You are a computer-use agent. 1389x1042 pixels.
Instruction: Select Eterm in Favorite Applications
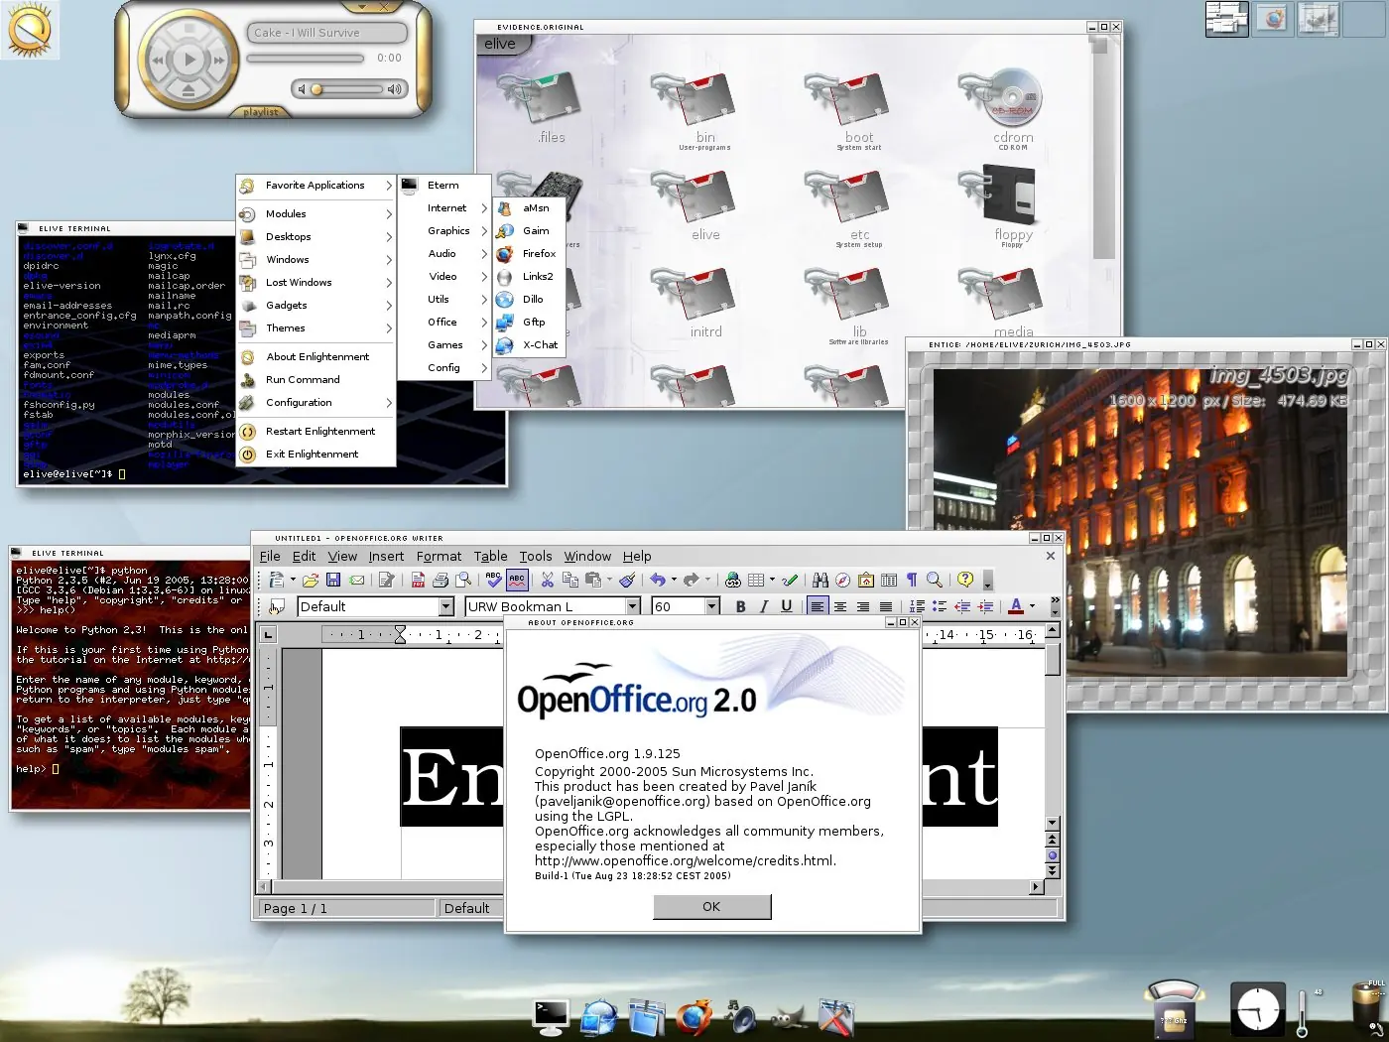tap(443, 186)
